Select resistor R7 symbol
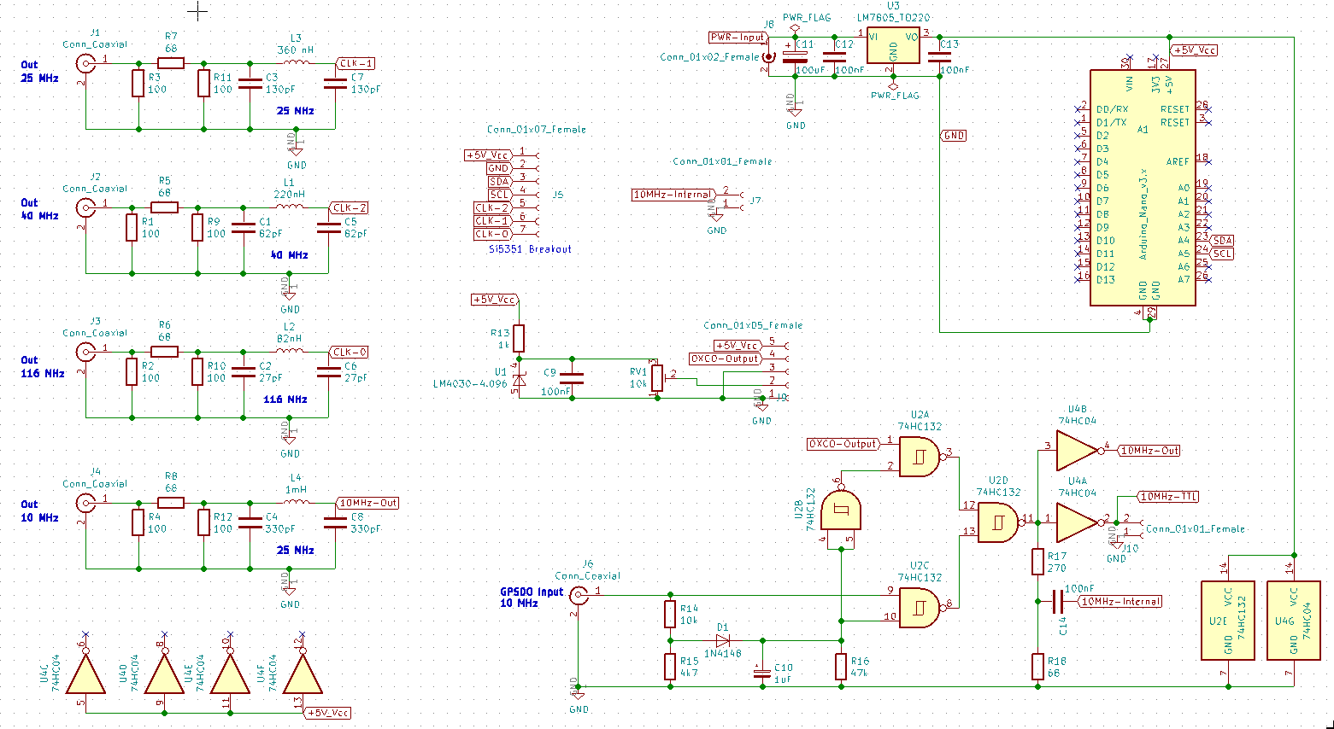Viewport: 1334px width, 729px height. (171, 63)
